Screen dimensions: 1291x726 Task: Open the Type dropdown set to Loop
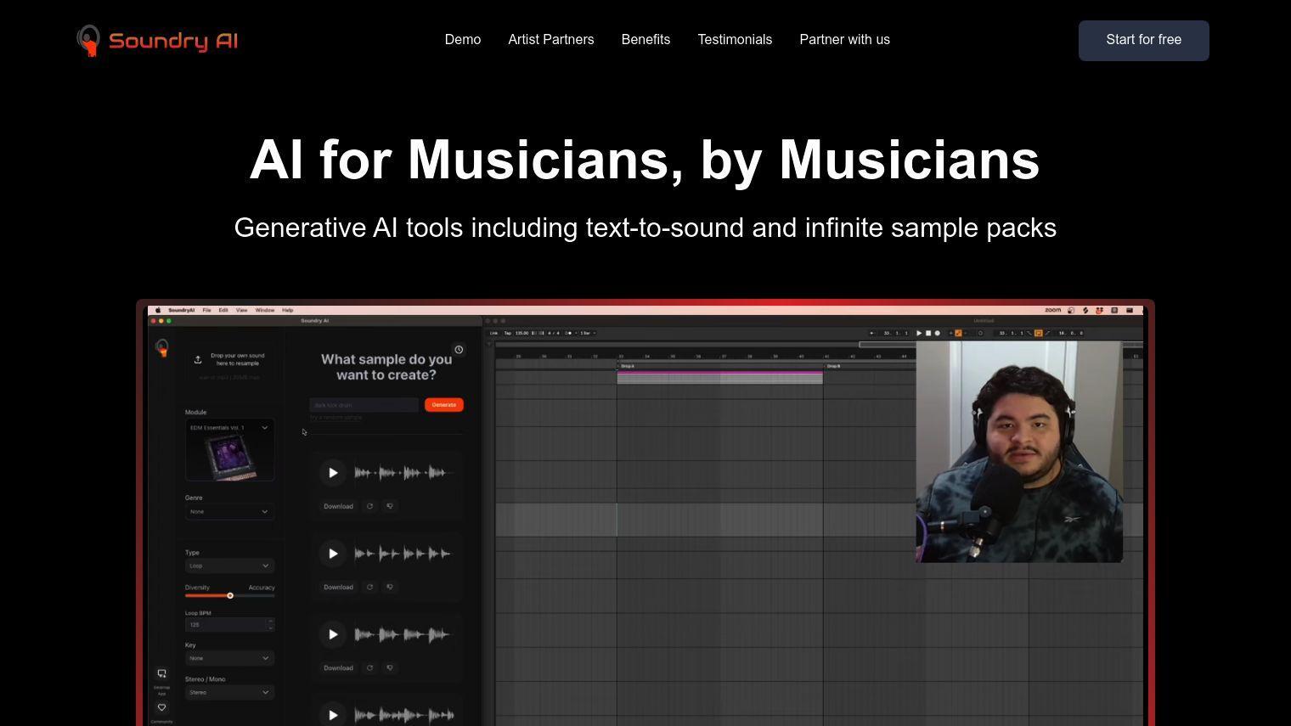point(229,566)
